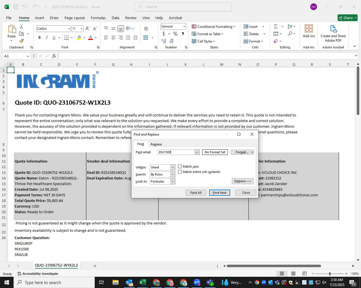Screen dimensions: 361x288
Task: Open the Look in Formulas dropdown
Action: click(x=173, y=181)
